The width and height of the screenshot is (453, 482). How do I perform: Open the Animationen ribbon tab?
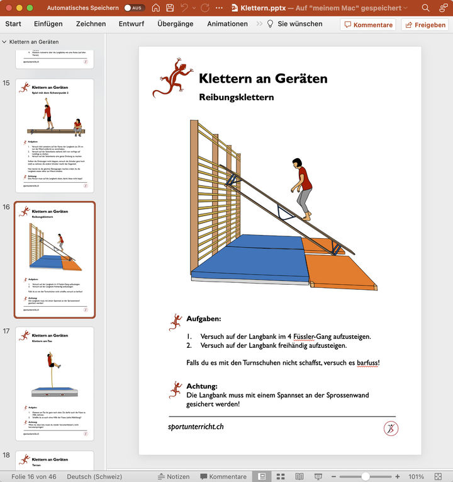227,24
